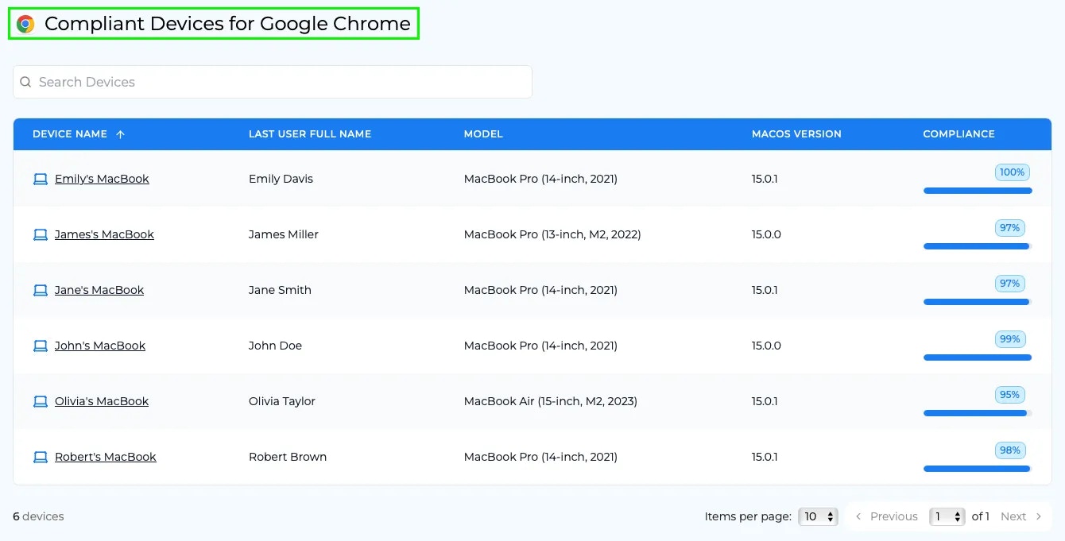
Task: Click the laptop icon beside Jane's MacBook
Action: pos(41,290)
